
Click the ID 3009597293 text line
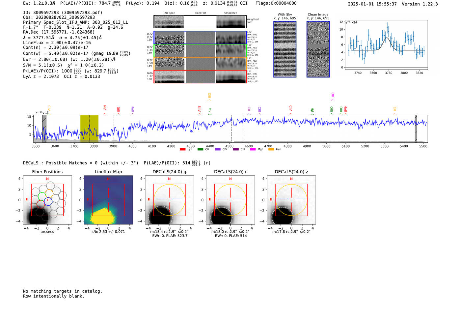(x=63, y=13)
